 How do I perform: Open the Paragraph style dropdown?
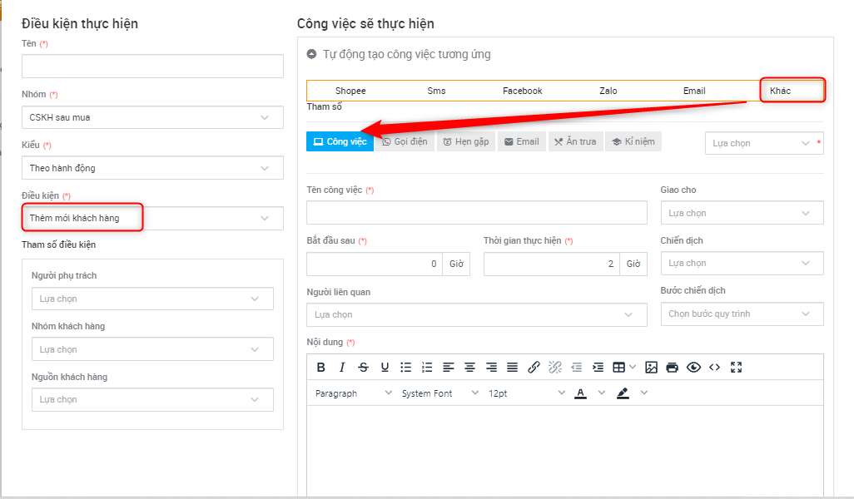point(353,393)
